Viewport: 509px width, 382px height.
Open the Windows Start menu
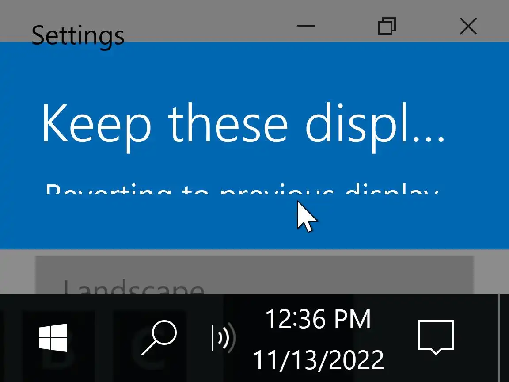pyautogui.click(x=53, y=338)
